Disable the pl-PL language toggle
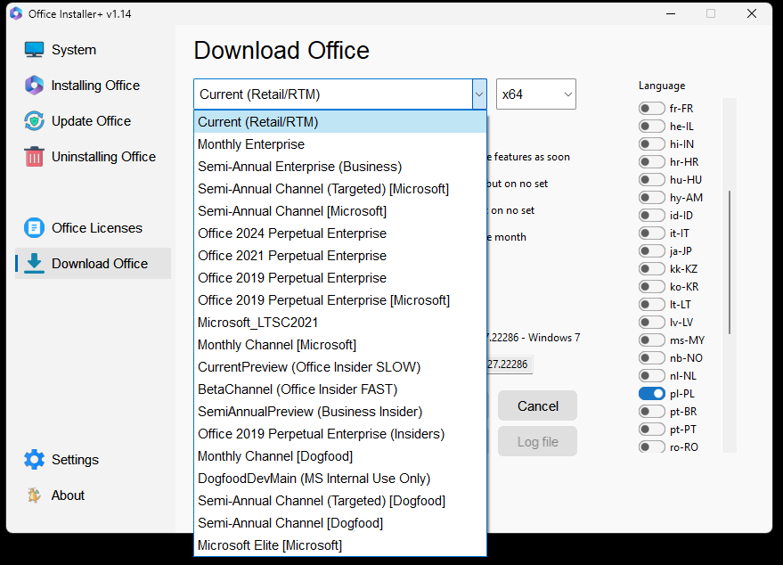The width and height of the screenshot is (783, 565). click(x=652, y=394)
